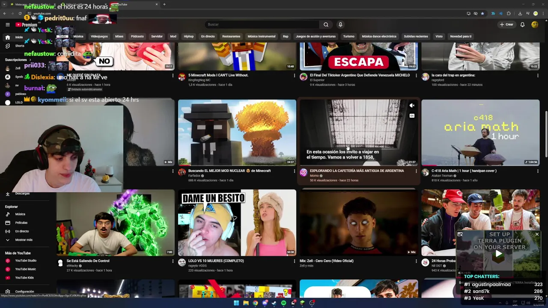Open options for Zell Cero Cero mix
548x308 pixels.
pos(416,261)
